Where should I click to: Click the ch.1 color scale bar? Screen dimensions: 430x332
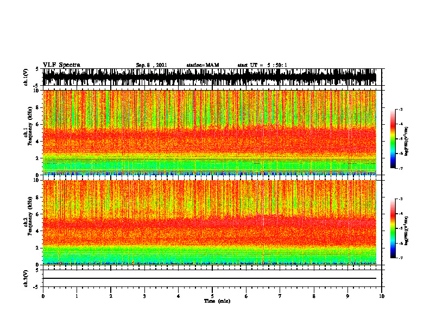pyautogui.click(x=393, y=139)
